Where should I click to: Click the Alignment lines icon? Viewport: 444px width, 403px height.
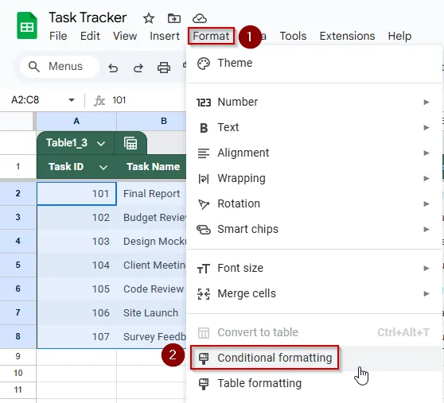coord(204,153)
